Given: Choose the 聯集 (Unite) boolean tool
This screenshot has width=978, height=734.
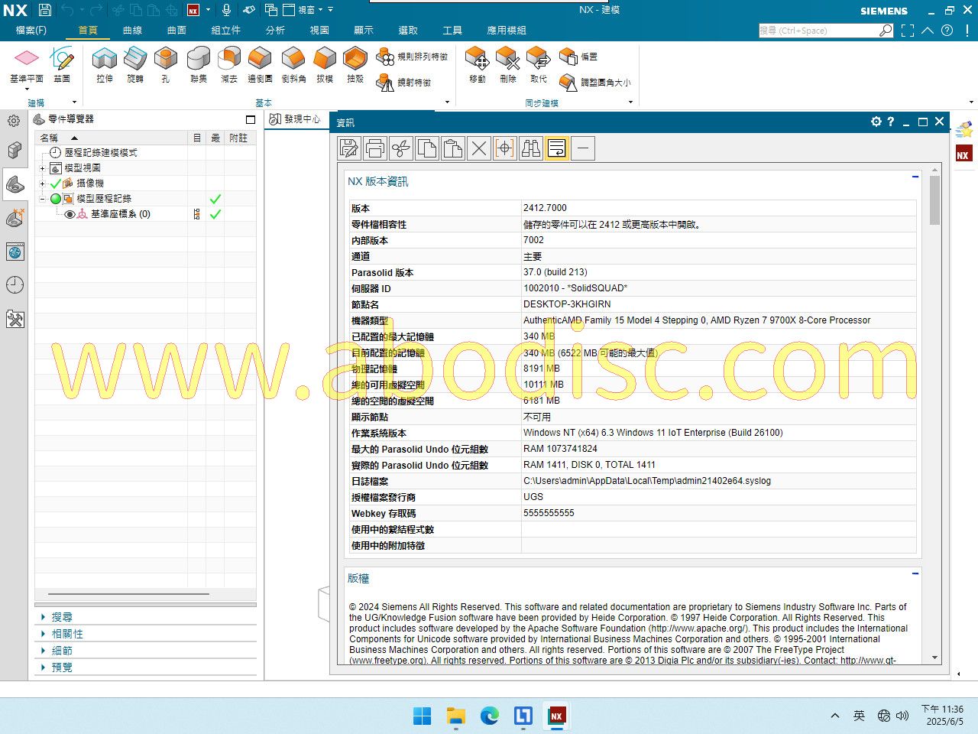Looking at the screenshot, I should pos(199,65).
